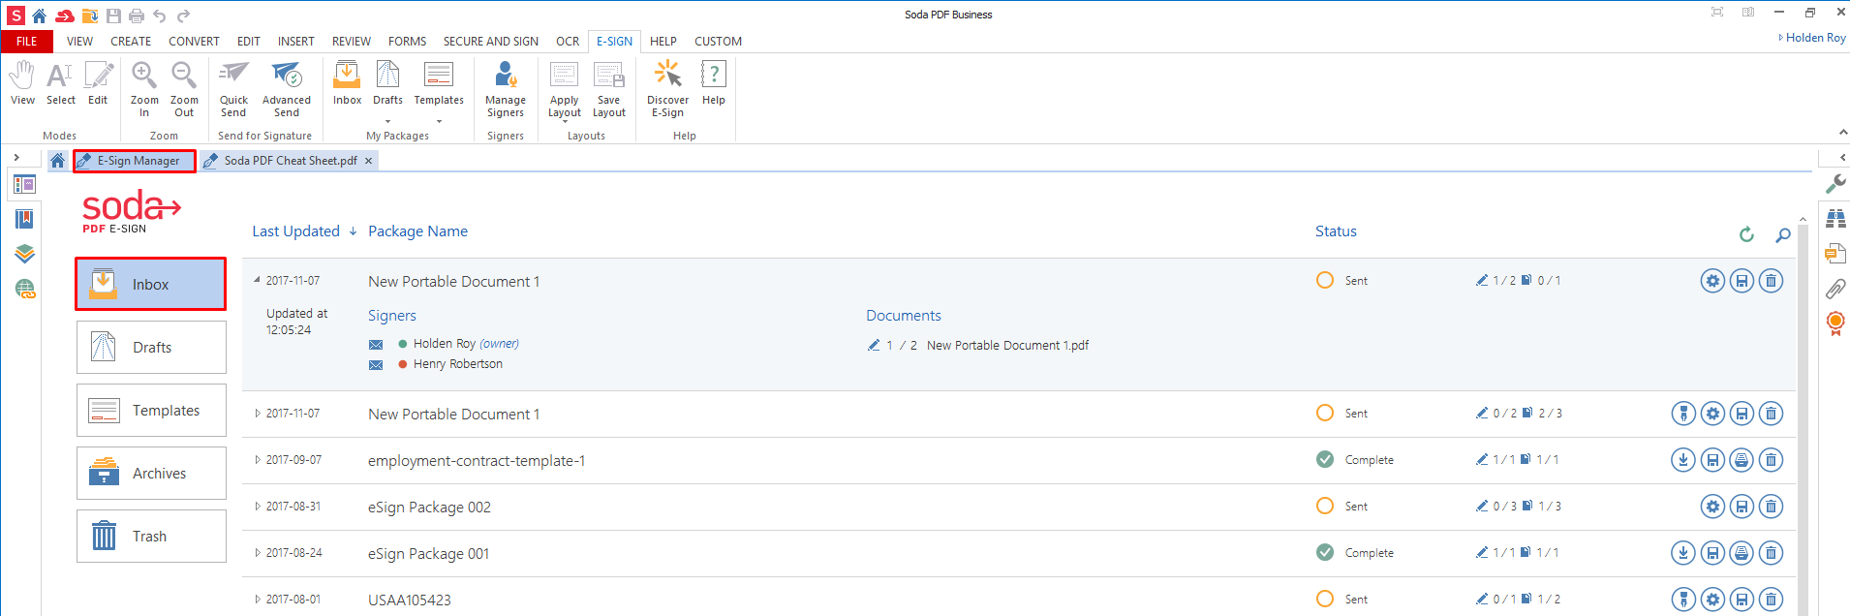Viewport: 1850px width, 616px height.
Task: Open the package search magnifier
Action: point(1782,234)
